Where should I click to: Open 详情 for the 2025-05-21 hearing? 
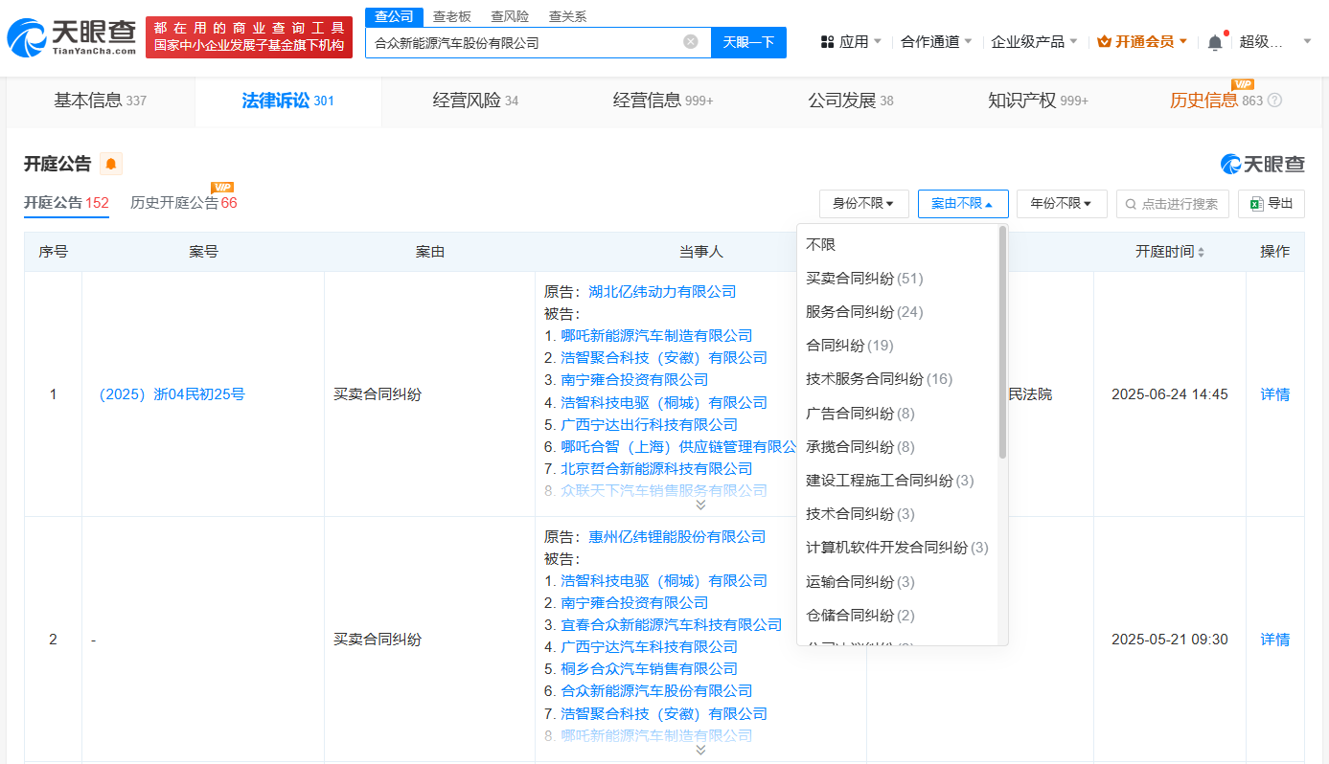(x=1275, y=640)
